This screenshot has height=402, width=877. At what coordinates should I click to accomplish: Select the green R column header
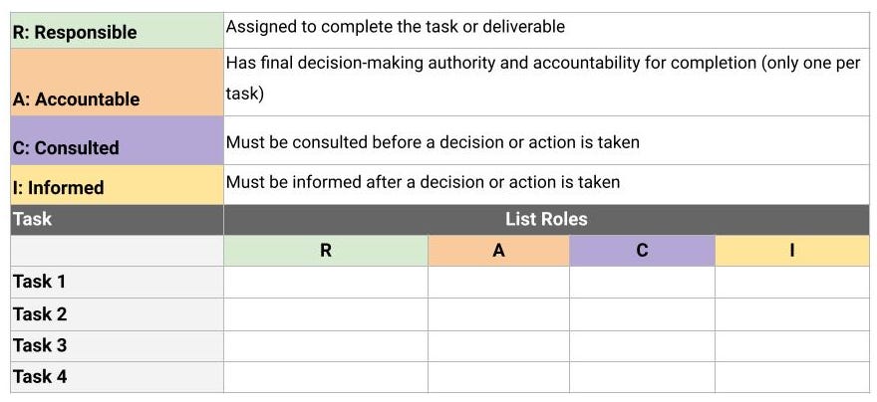click(326, 251)
